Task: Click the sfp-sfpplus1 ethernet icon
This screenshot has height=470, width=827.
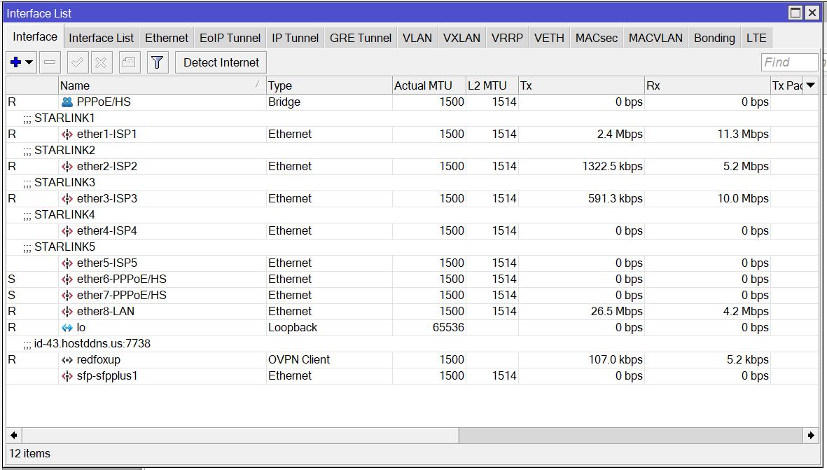Action: (67, 375)
